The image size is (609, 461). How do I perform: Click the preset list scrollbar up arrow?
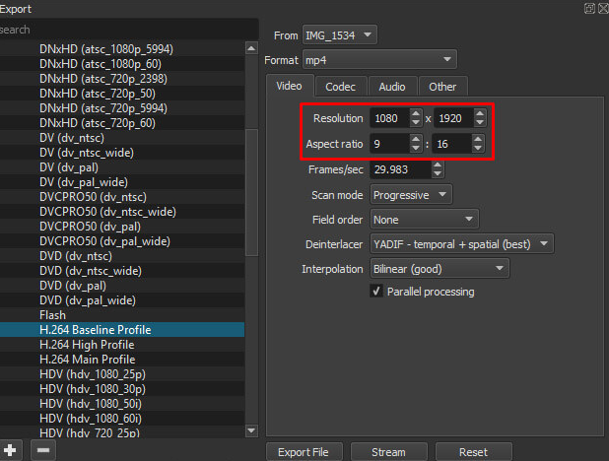[251, 48]
